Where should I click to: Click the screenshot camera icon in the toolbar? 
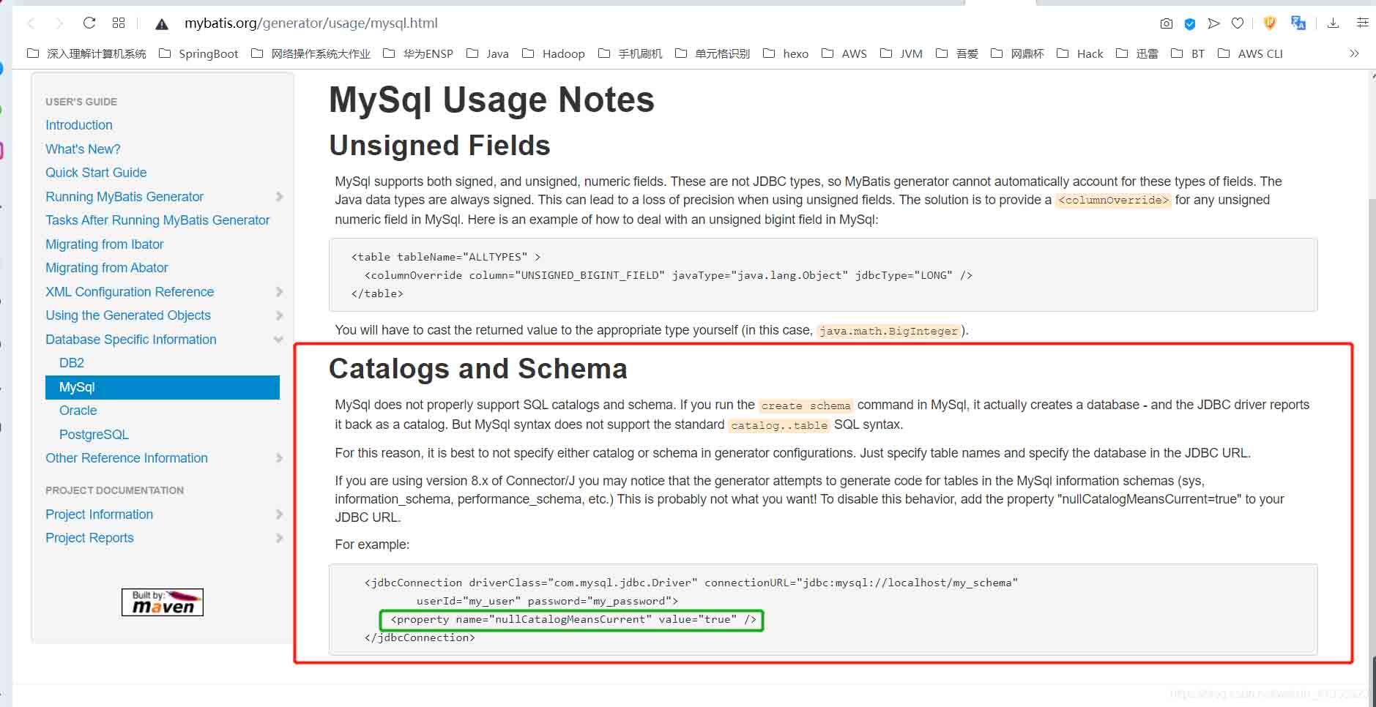tap(1166, 23)
